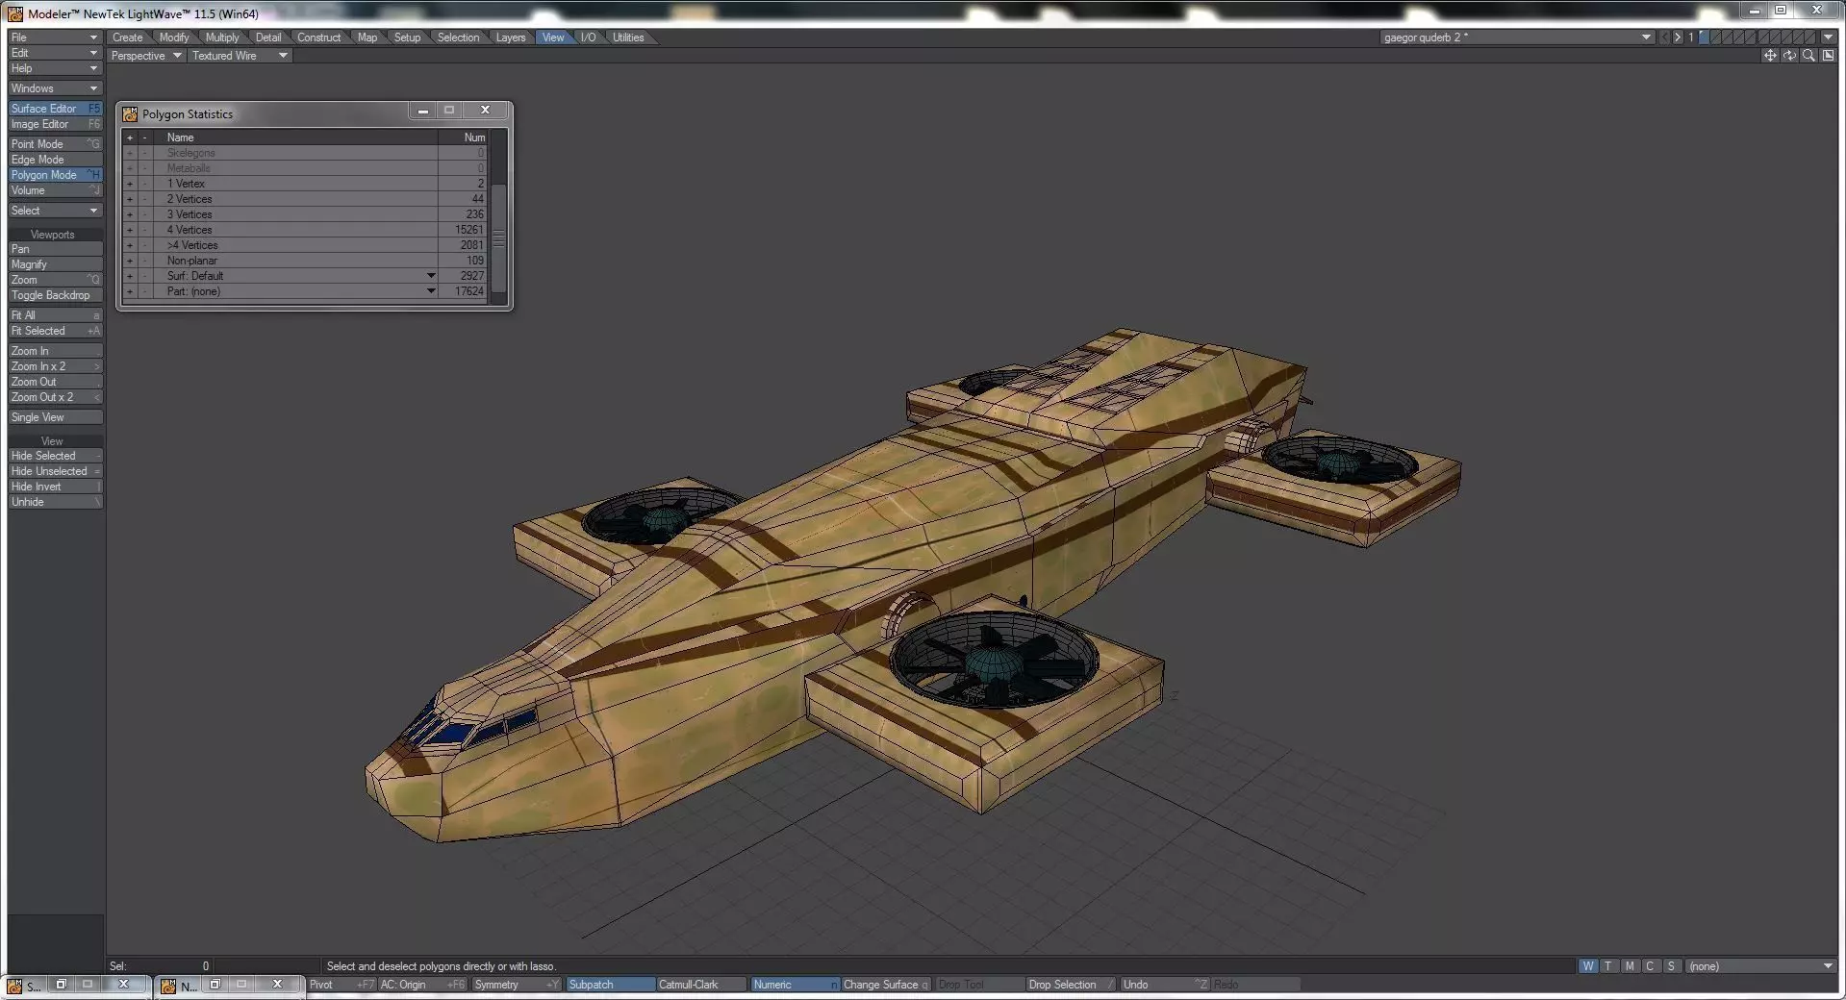Remove Non-planar polygons with the minus button
Screen dimensions: 1846x1000
pos(145,261)
